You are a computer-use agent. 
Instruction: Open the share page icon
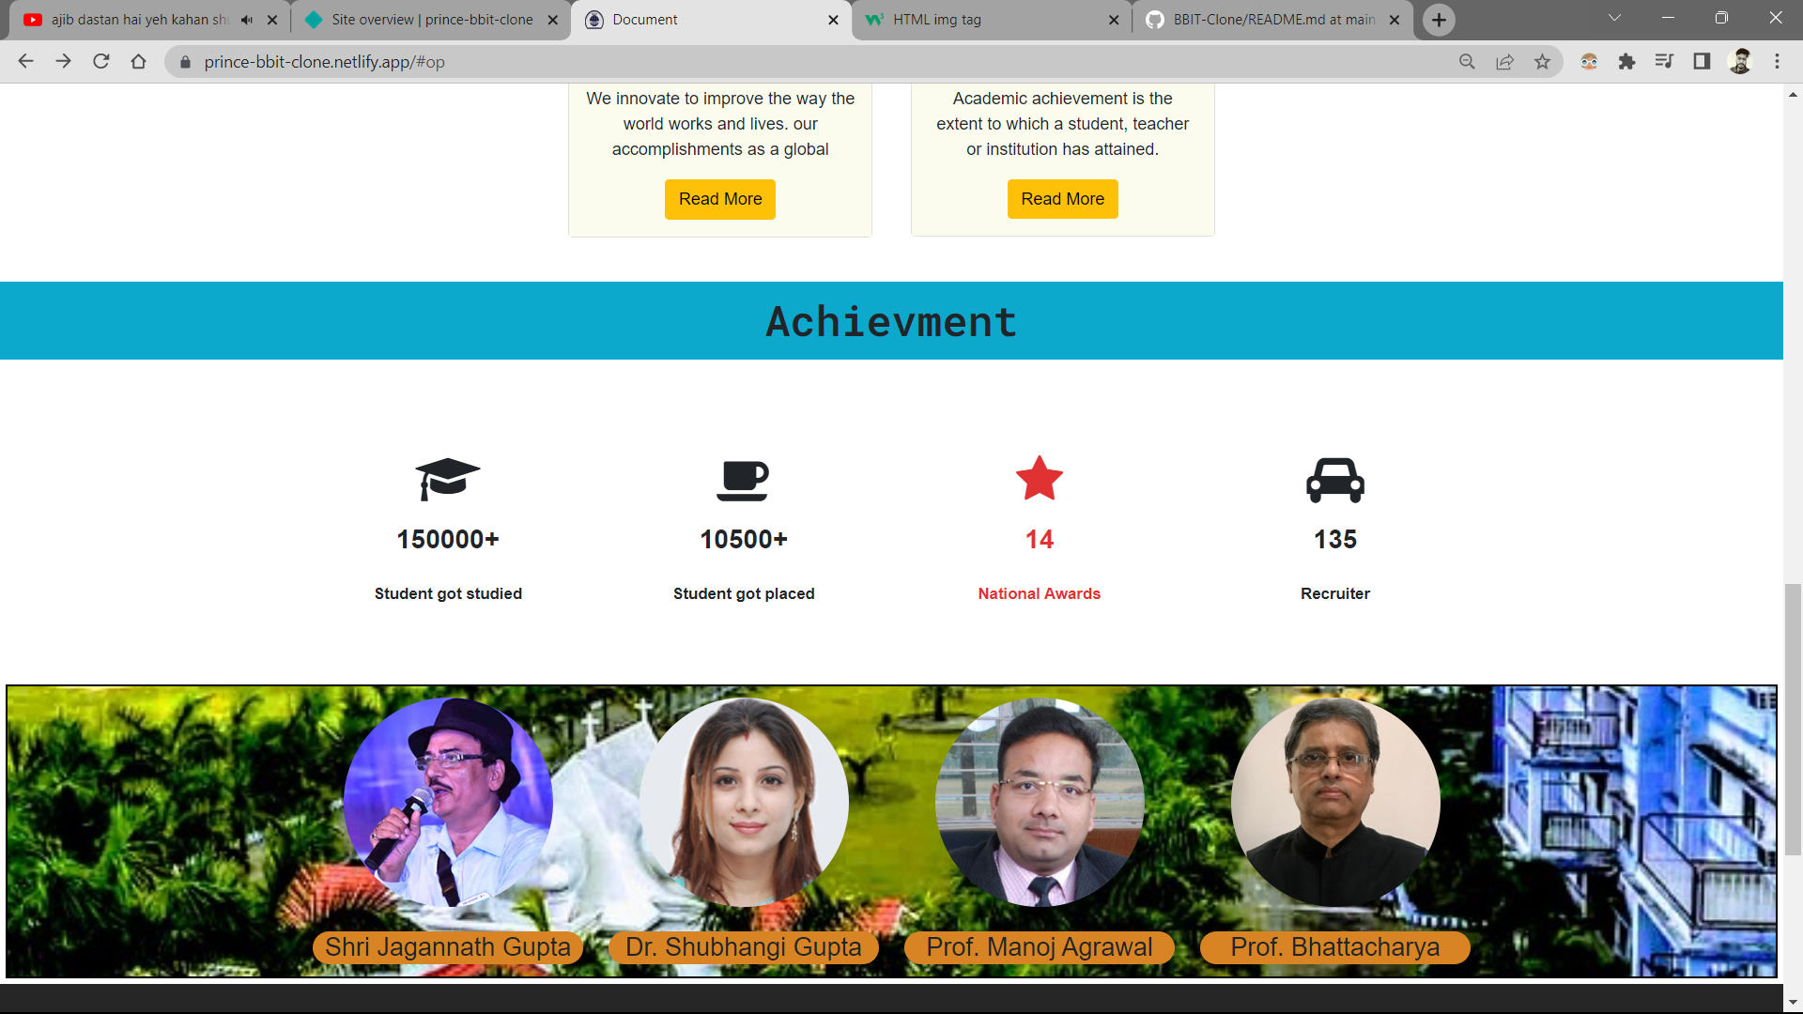click(1504, 62)
